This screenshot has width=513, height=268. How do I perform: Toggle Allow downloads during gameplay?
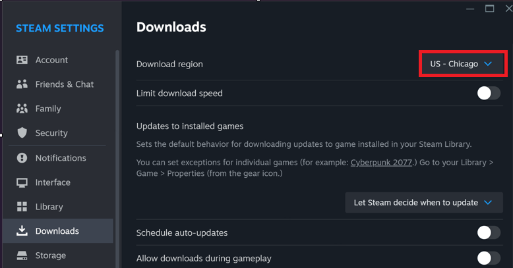click(x=489, y=258)
